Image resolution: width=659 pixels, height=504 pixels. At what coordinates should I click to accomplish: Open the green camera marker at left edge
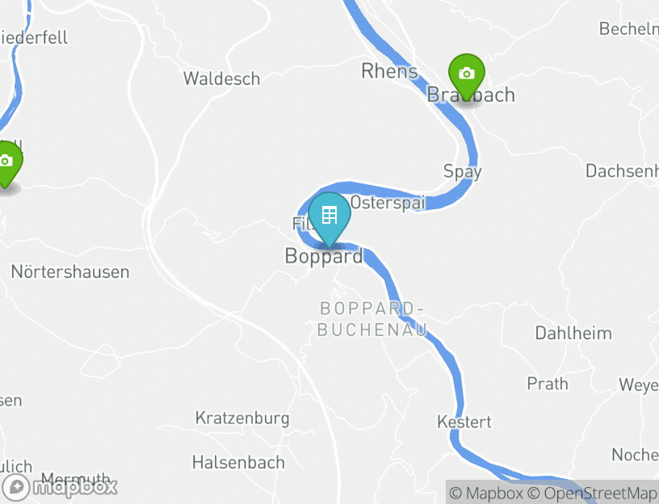(x=6, y=164)
